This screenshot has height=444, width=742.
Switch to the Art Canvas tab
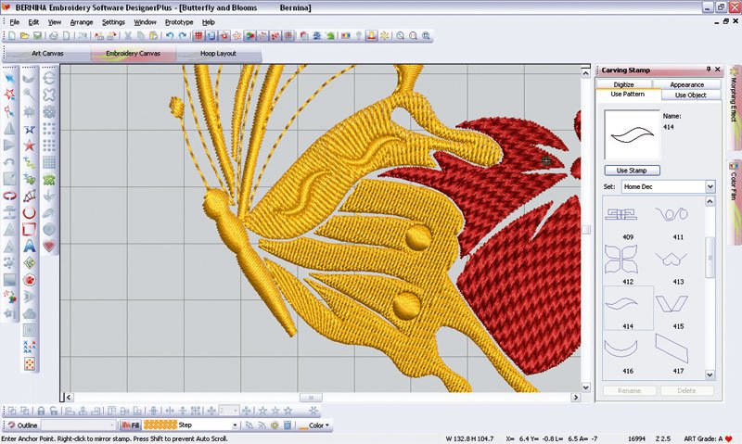tap(47, 54)
